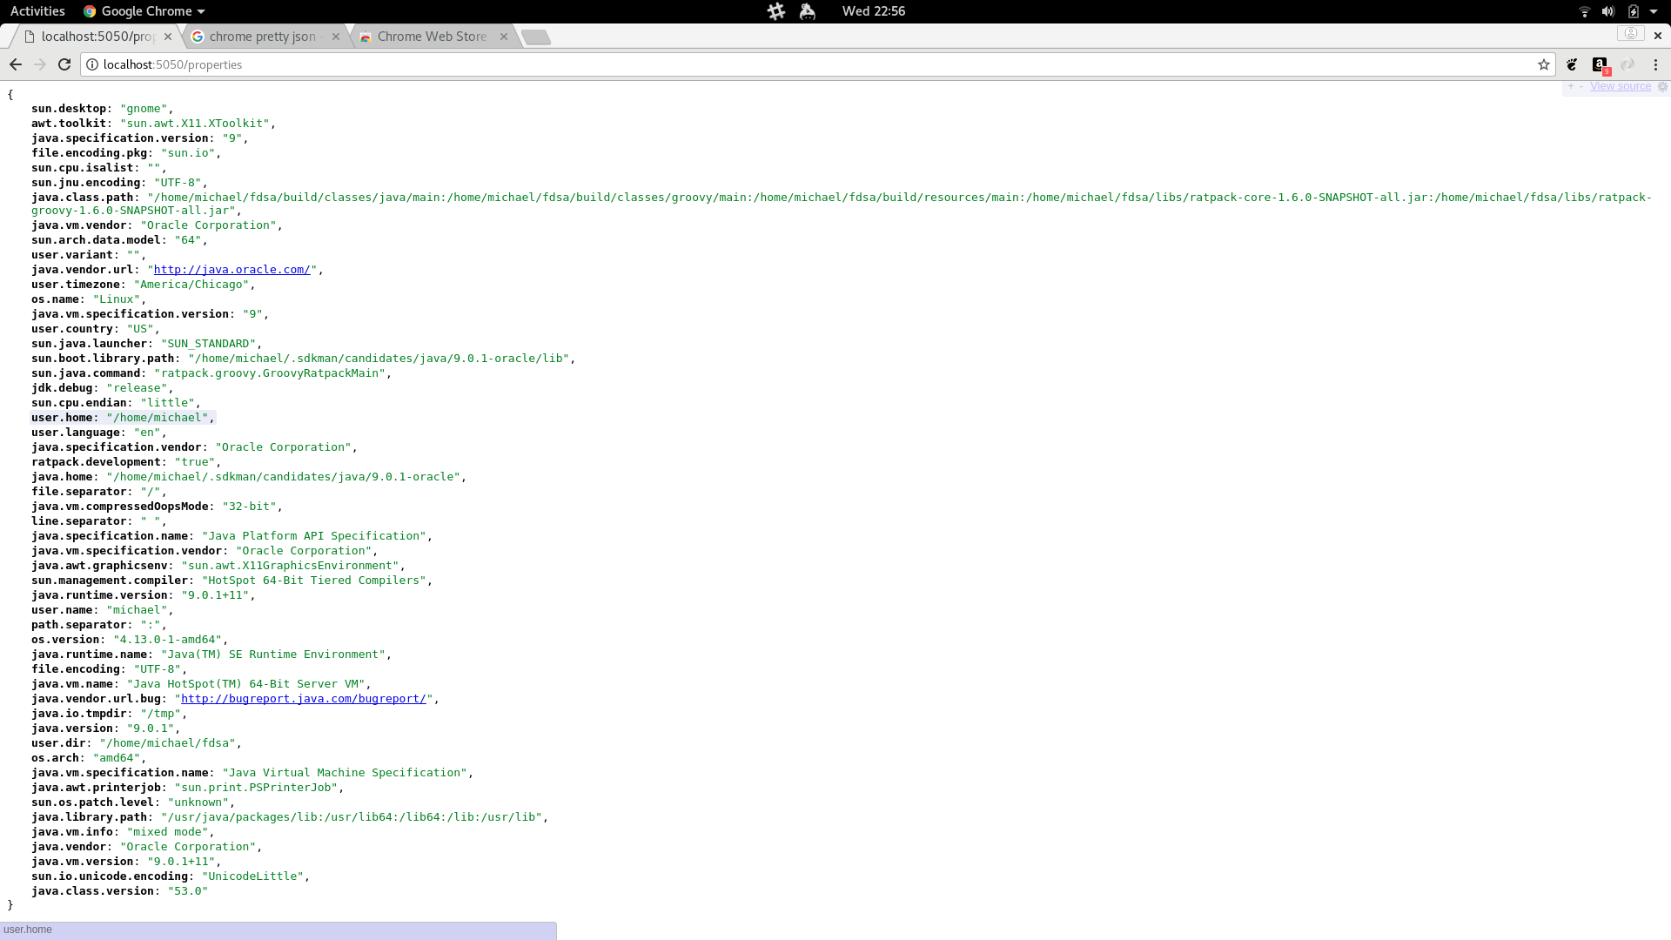
Task: Open JSON formatter options gear
Action: coord(1662,86)
